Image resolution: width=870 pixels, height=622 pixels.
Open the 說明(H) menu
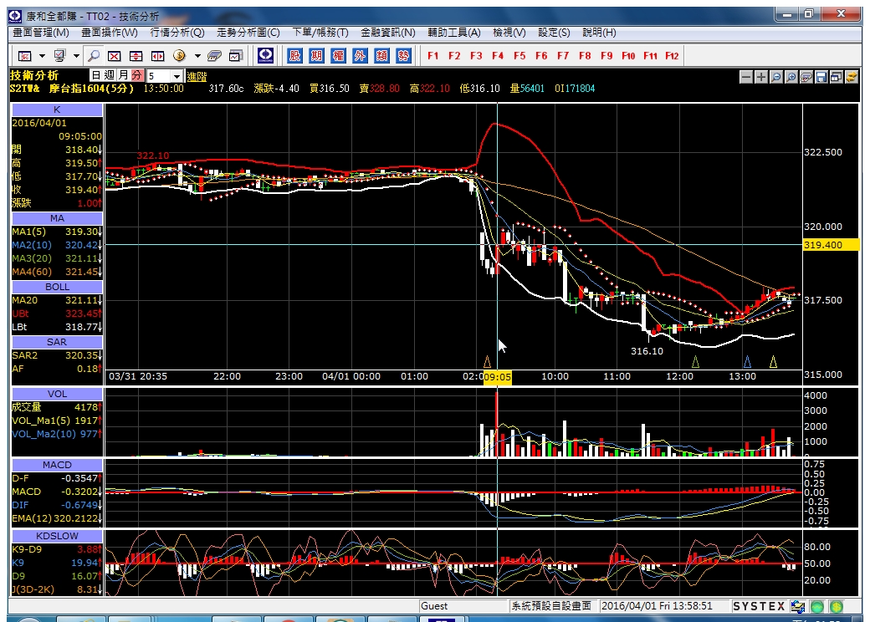click(x=599, y=33)
